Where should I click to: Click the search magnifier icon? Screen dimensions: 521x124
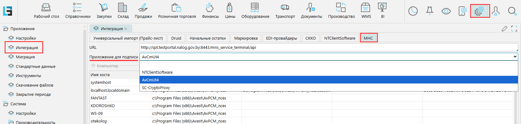512,11
